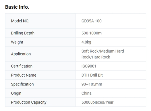Viewport: 151px width, 111px height.
Task: Click the China origin value
Action: point(87,93)
